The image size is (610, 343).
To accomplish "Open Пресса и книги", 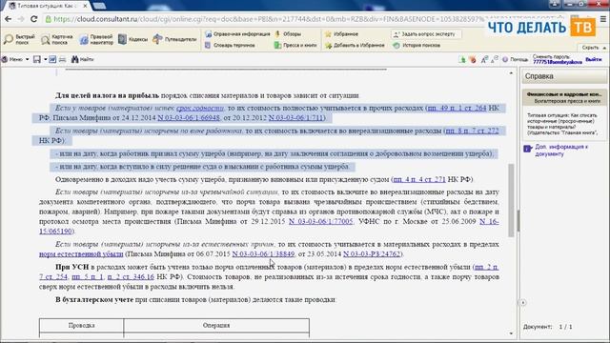I will click(x=295, y=46).
